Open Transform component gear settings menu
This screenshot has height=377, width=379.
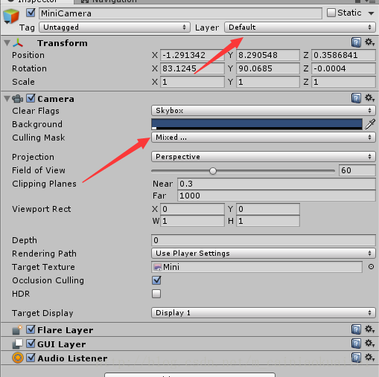(x=369, y=42)
